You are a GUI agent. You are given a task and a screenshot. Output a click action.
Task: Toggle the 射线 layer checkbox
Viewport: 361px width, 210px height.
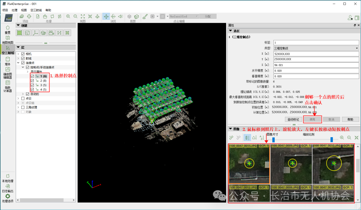coord(23,58)
